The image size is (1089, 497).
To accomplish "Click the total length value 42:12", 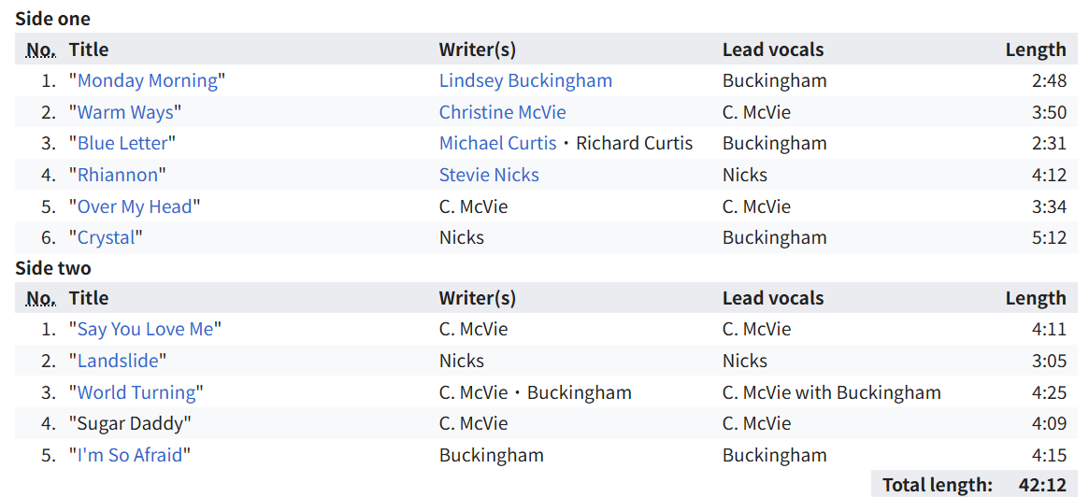I will pos(1042,484).
